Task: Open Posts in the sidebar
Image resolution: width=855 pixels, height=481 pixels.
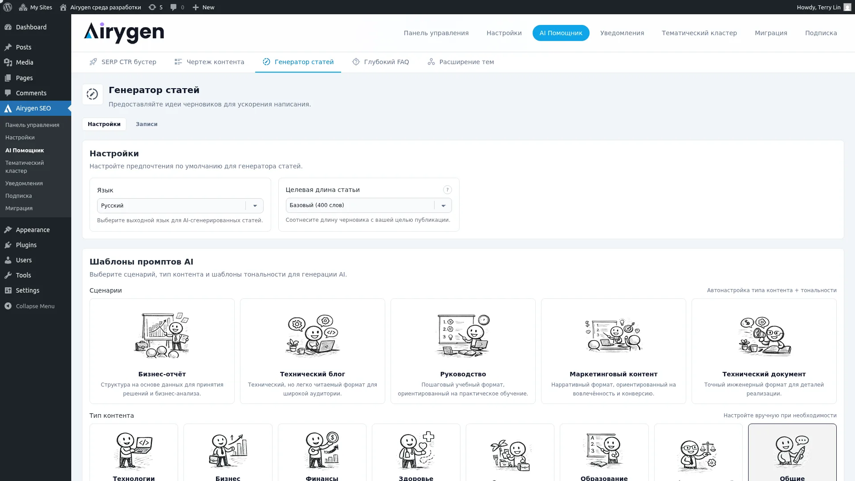Action: click(x=36, y=47)
